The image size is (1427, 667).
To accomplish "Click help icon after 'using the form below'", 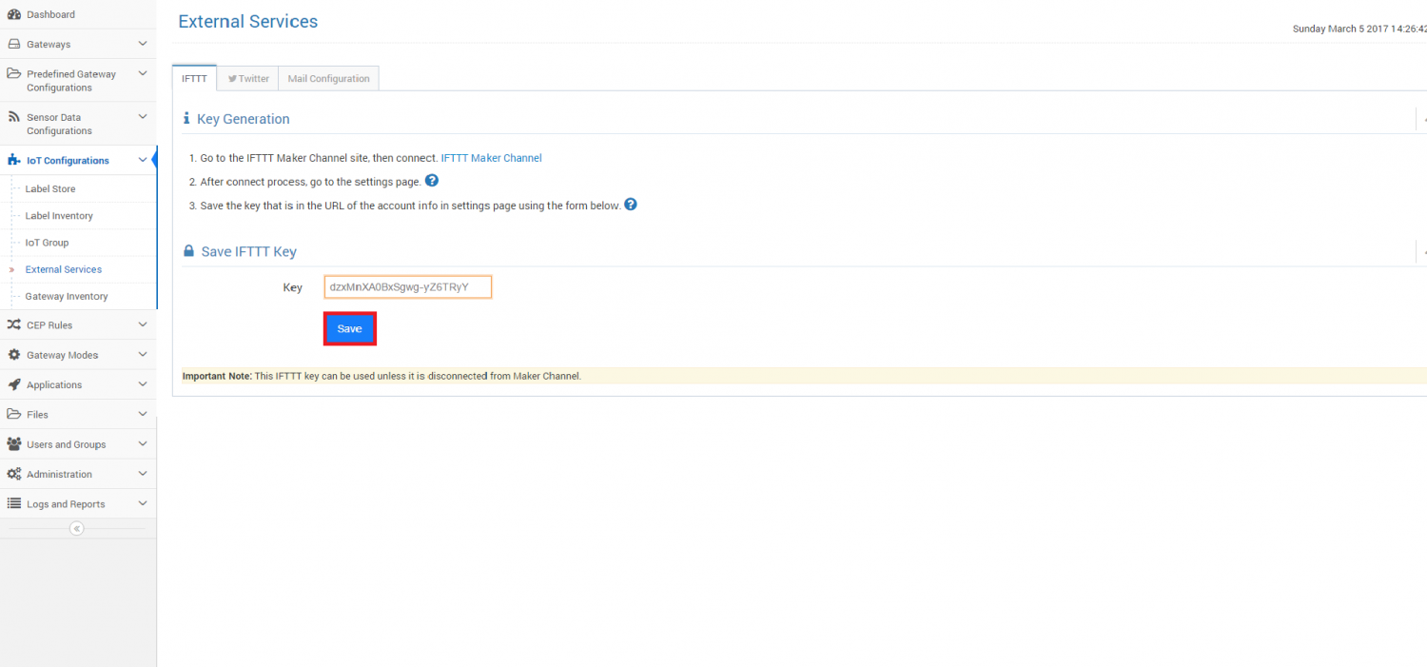I will [x=630, y=205].
